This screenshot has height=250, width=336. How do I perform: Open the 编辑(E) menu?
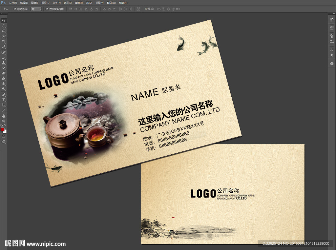[x=24, y=3]
